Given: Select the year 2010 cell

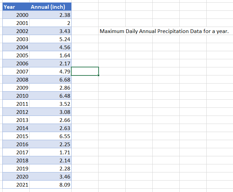Looking at the screenshot, I should [16, 96].
